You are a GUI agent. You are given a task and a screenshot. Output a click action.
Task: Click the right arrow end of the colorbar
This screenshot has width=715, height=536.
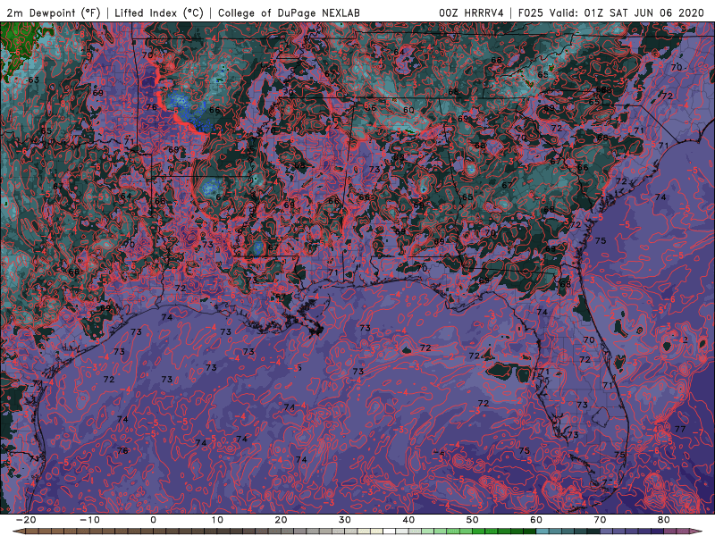(697, 532)
